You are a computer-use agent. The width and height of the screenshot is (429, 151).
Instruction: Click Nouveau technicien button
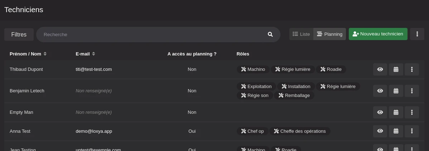(378, 34)
